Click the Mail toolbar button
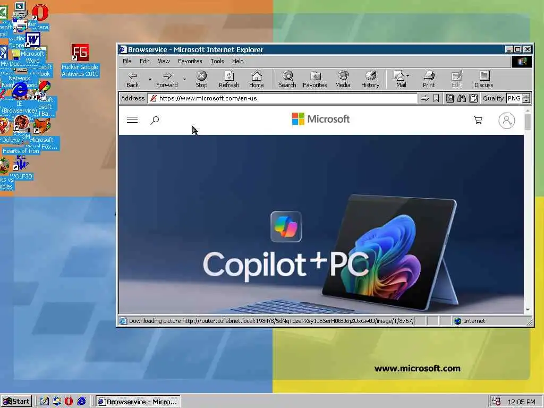 (399, 80)
